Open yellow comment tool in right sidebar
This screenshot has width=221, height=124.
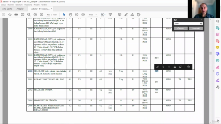218,48
